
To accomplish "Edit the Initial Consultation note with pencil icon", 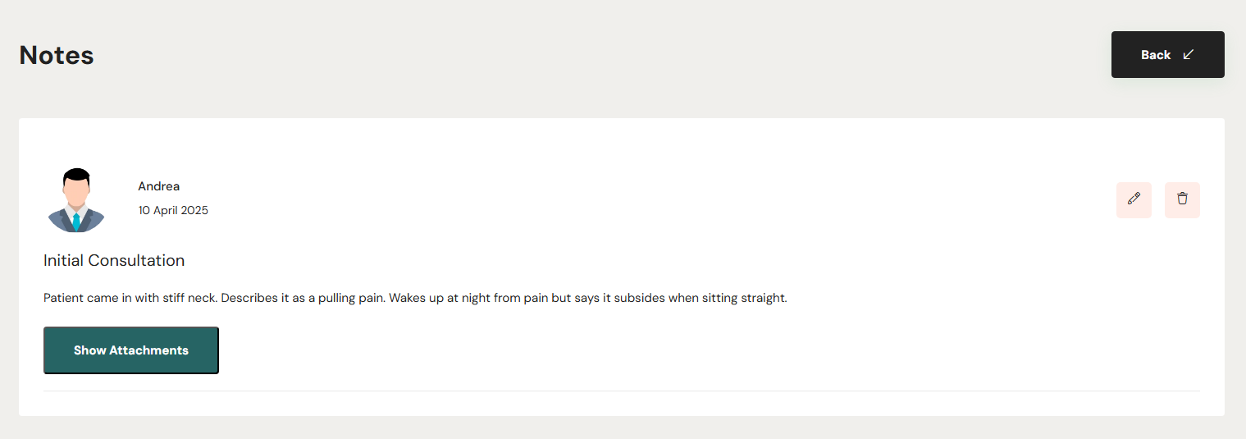I will [x=1134, y=199].
